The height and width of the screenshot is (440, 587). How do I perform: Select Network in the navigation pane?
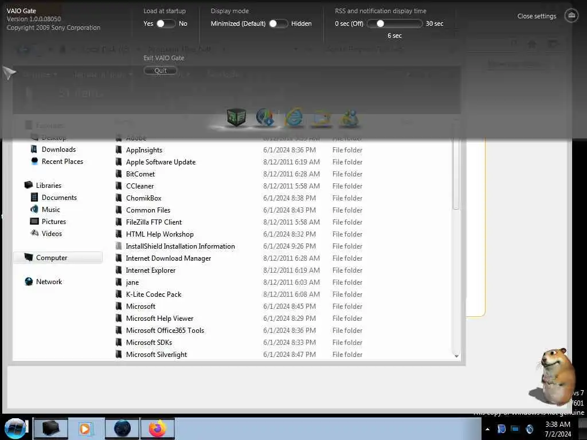click(x=49, y=282)
